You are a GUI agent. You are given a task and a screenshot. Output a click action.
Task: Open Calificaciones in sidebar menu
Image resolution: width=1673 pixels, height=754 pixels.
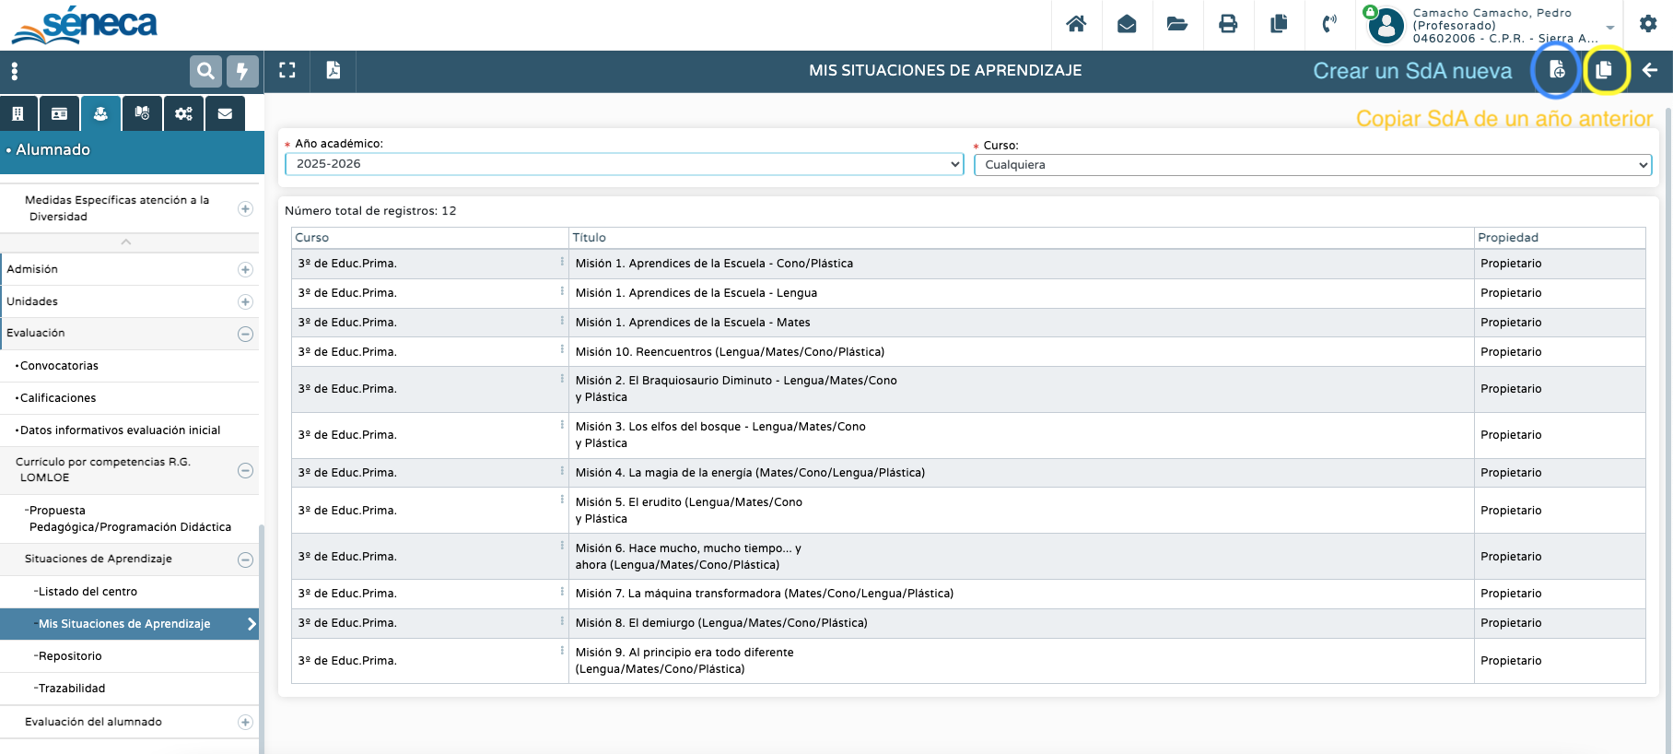58,398
